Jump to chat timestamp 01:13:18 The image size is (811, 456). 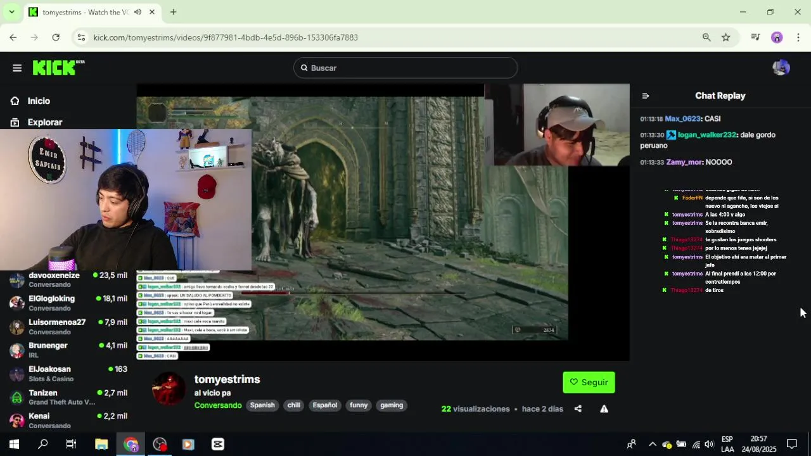[x=651, y=119]
